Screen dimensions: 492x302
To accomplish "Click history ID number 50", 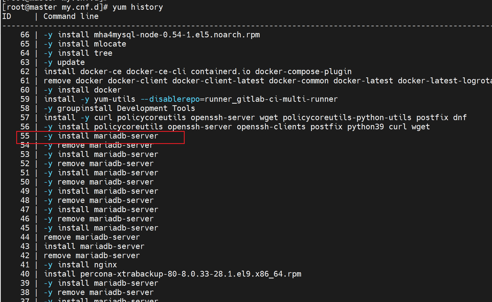I will coord(25,182).
